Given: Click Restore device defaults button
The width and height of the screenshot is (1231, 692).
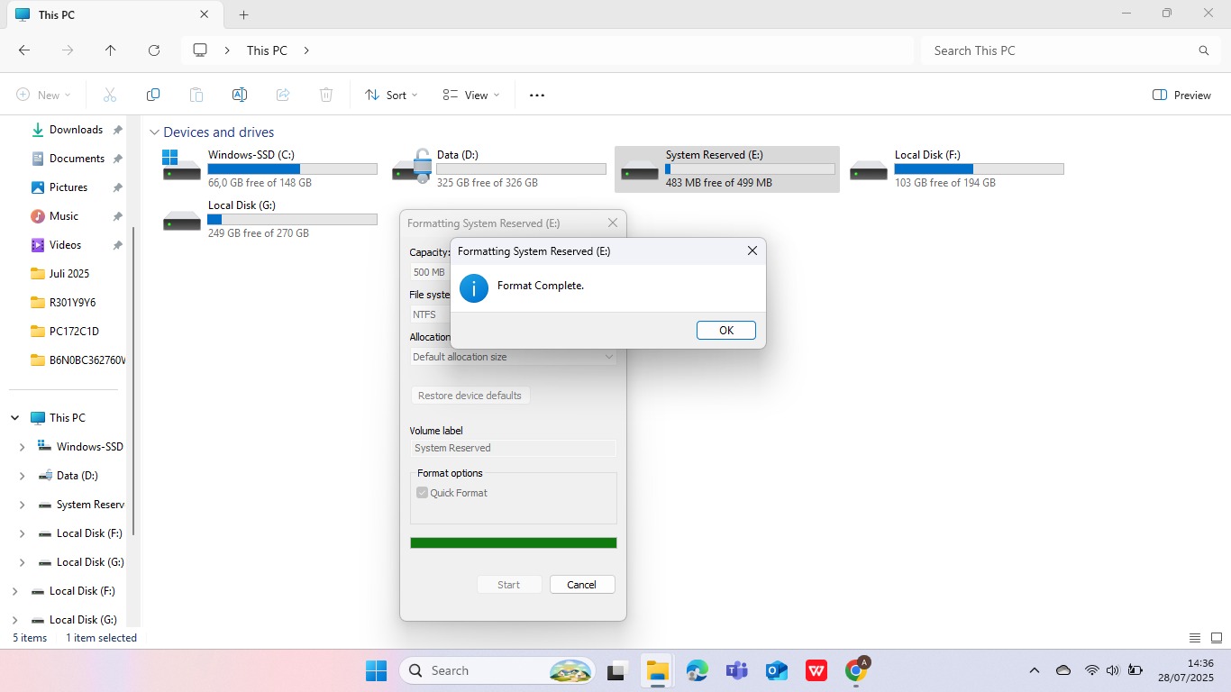Looking at the screenshot, I should [x=470, y=396].
